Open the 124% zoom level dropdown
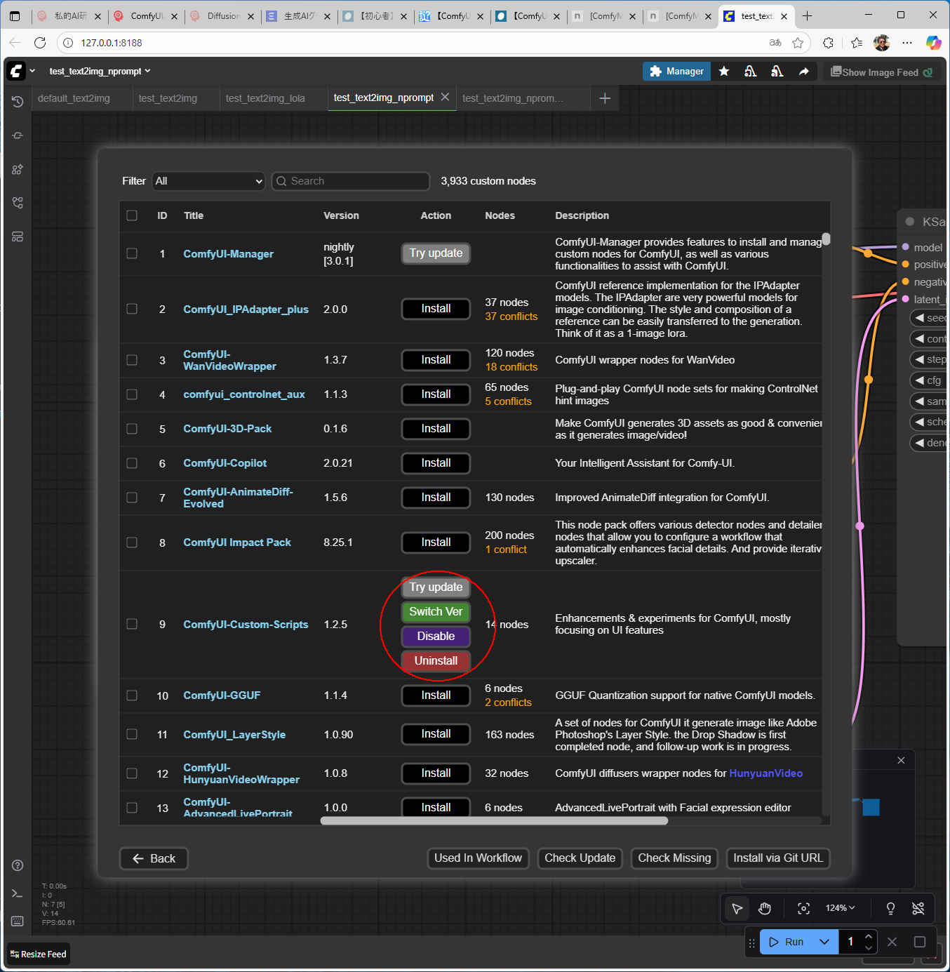Screen dimensions: 950x972 tap(840, 908)
